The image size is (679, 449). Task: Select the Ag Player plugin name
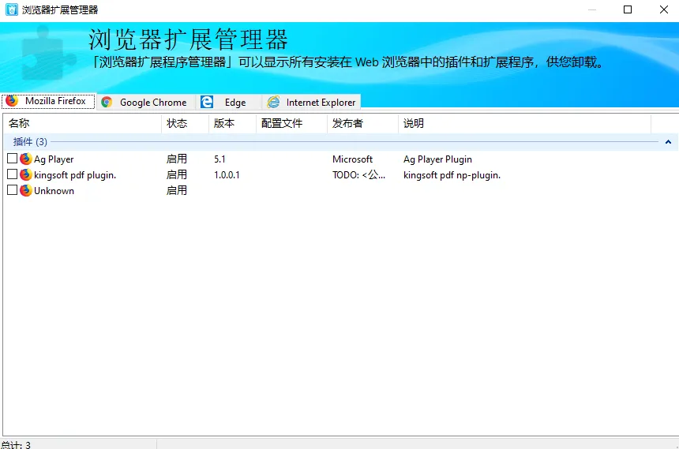click(54, 159)
